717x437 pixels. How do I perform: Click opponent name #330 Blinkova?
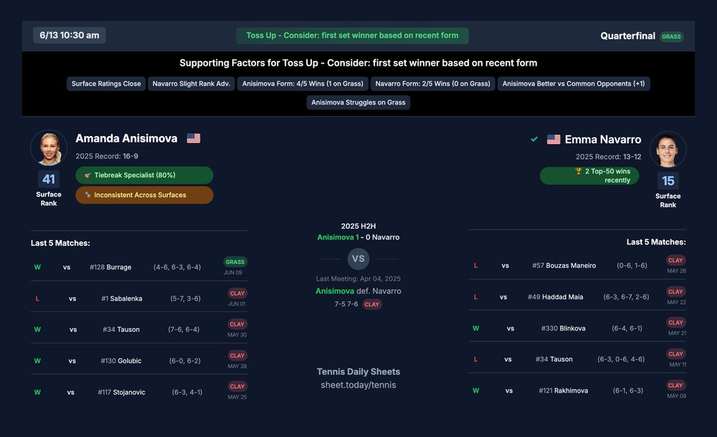(563, 328)
